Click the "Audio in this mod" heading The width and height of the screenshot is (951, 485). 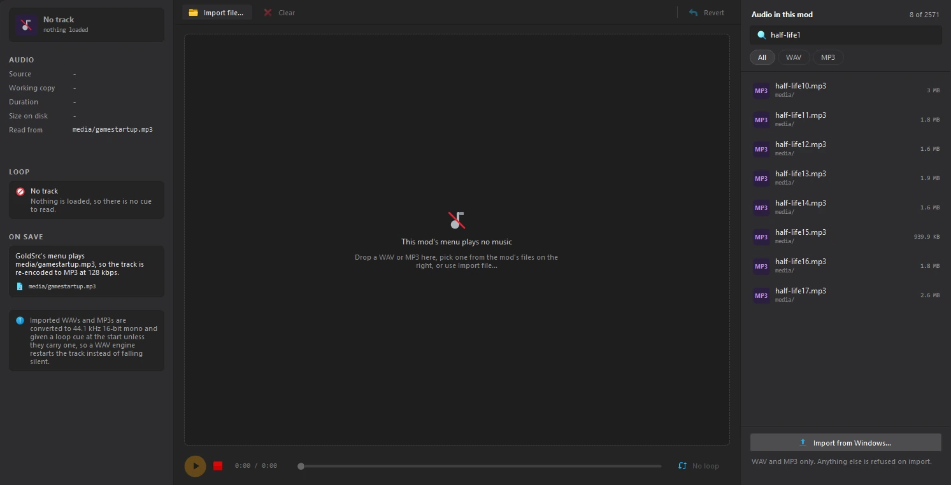coord(782,15)
